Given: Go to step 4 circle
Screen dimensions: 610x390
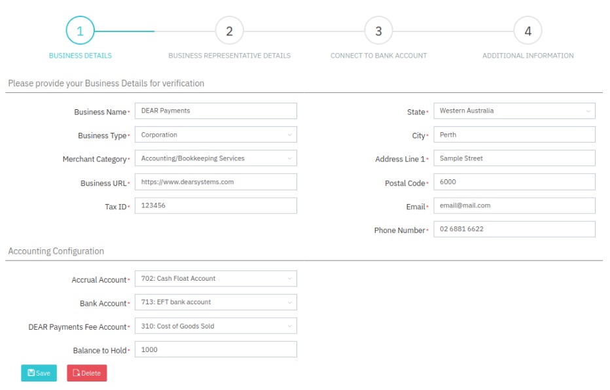Looking at the screenshot, I should pos(528,31).
